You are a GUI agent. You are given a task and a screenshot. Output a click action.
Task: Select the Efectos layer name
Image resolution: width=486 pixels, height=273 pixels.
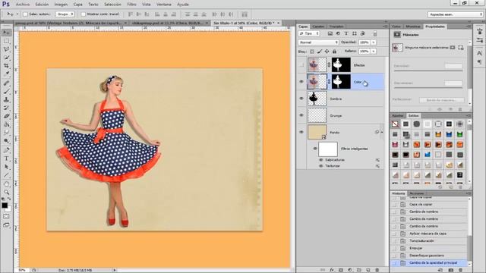point(359,65)
